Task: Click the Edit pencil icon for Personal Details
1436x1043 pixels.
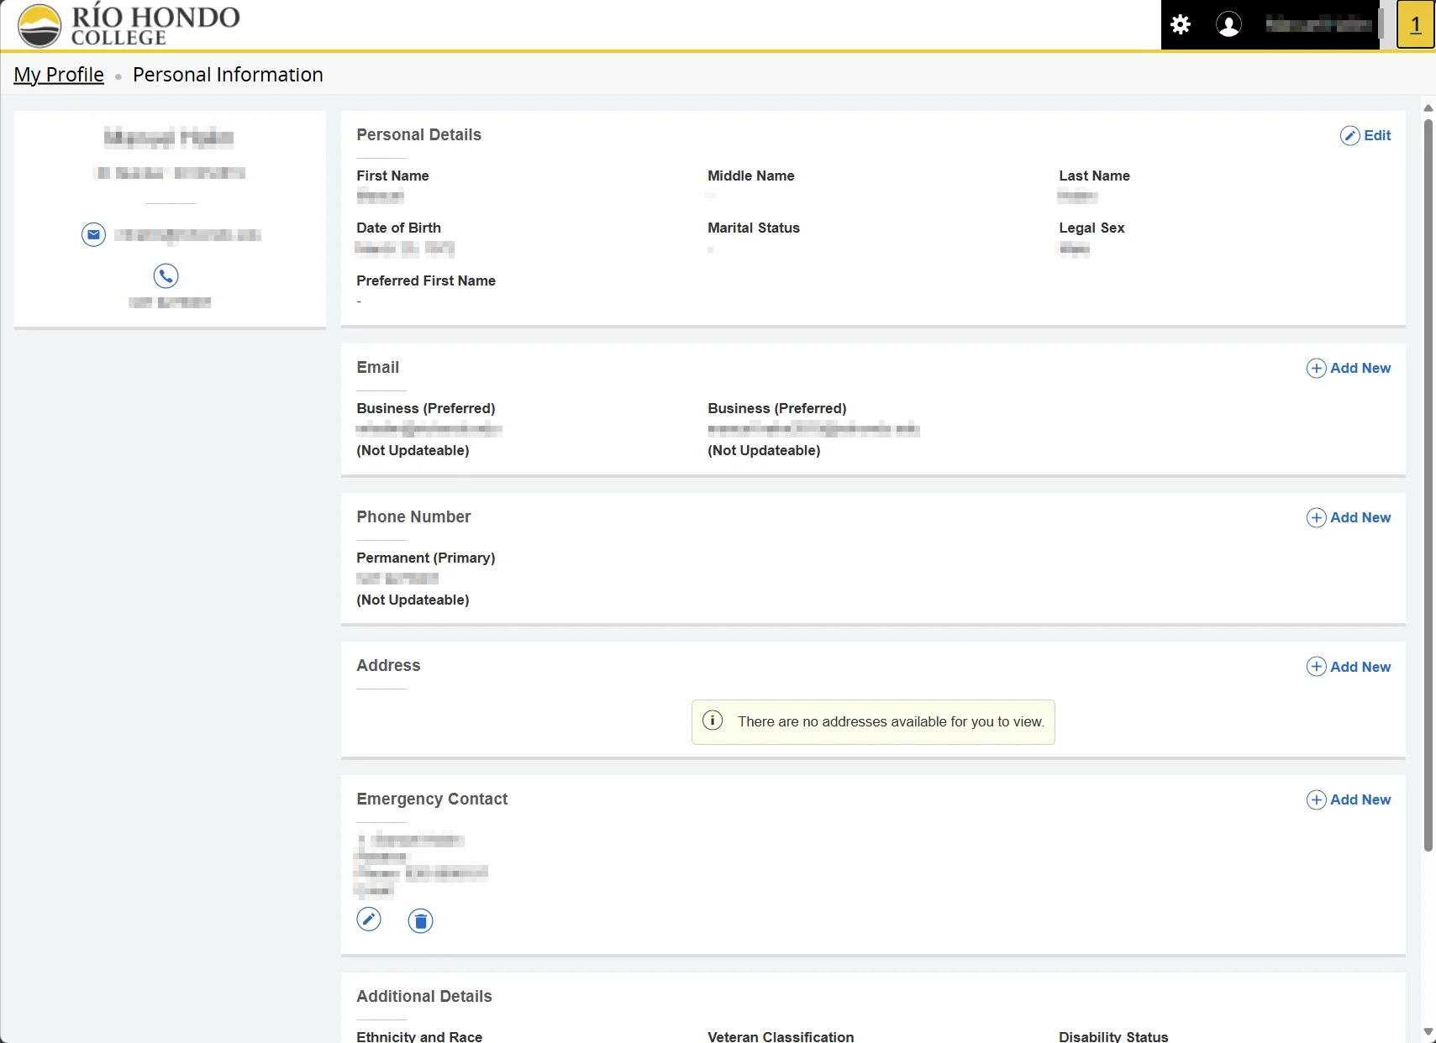Action: [x=1349, y=135]
